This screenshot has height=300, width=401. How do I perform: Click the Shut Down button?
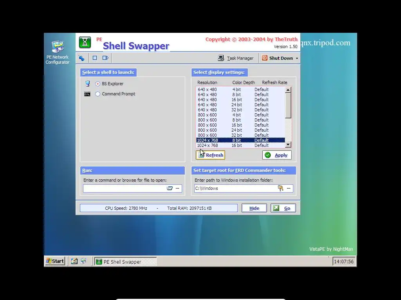[x=278, y=58]
